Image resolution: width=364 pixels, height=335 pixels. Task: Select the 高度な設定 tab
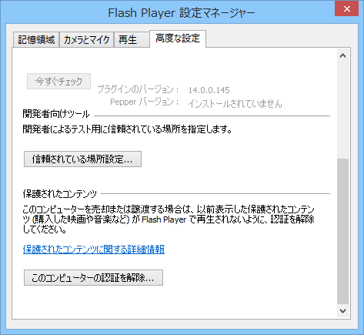[178, 39]
